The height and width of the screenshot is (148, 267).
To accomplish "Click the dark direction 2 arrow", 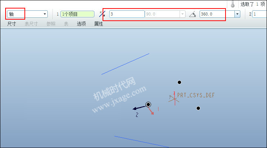I will pyautogui.click(x=139, y=108).
